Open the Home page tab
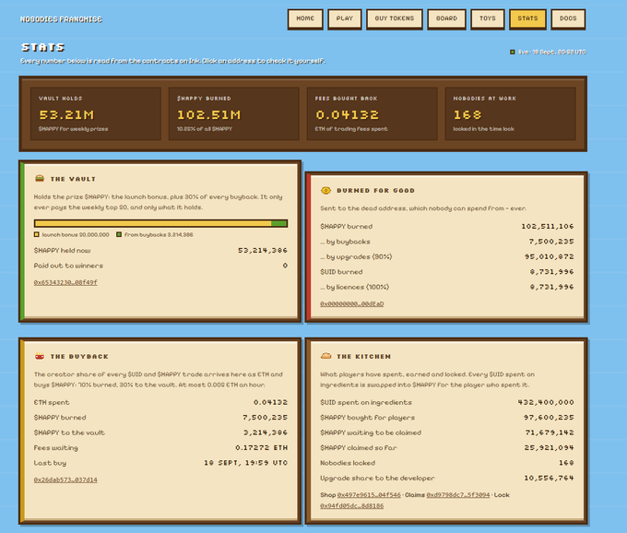 pyautogui.click(x=305, y=18)
